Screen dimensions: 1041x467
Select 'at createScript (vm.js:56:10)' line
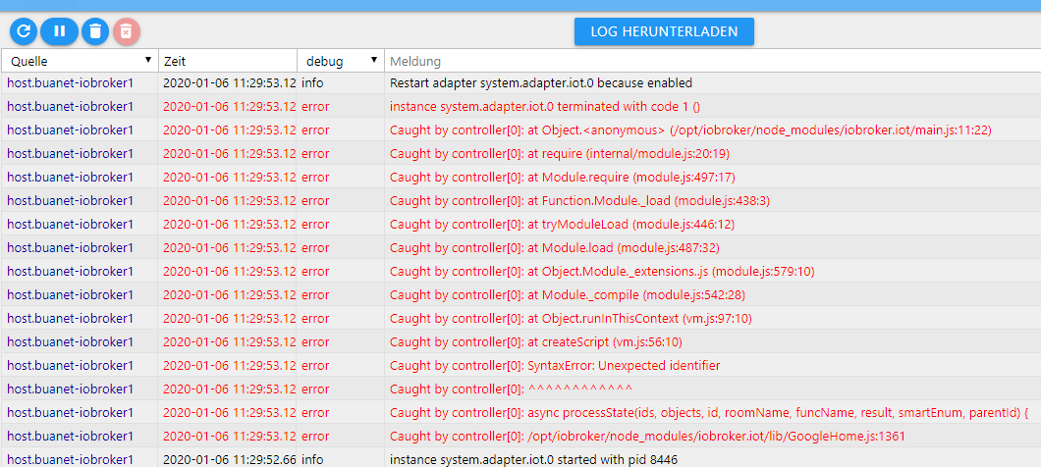pos(536,341)
